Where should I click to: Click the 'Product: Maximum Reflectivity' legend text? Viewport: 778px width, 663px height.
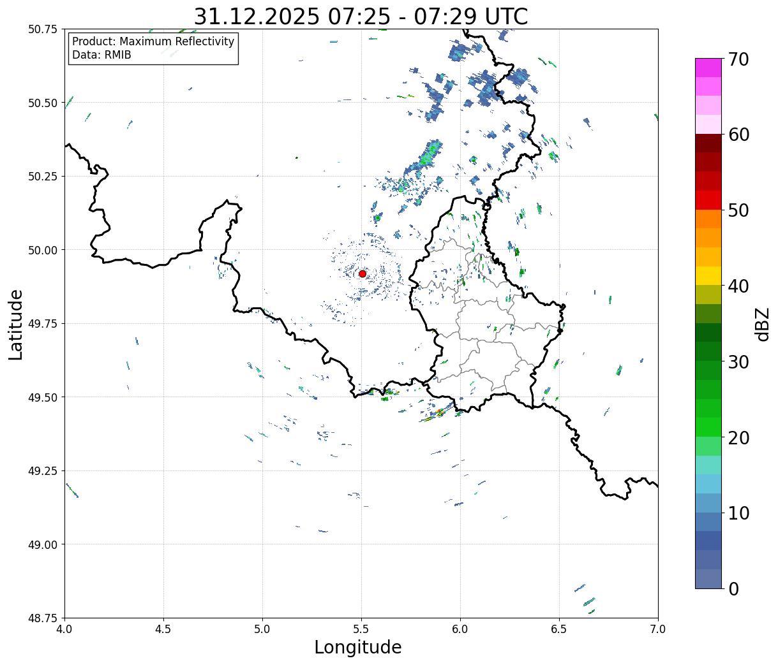coord(153,41)
